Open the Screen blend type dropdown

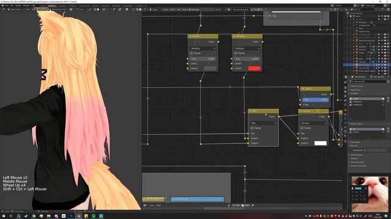tap(313, 123)
